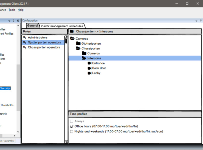Select the Gjutteriporten operators role

(44, 42)
